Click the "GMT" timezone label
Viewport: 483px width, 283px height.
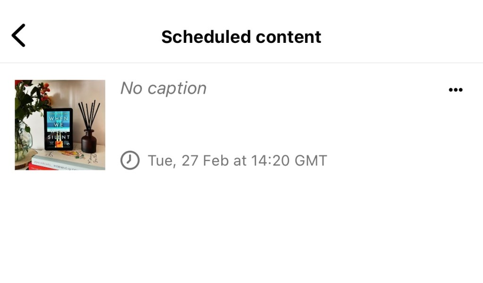pyautogui.click(x=310, y=161)
